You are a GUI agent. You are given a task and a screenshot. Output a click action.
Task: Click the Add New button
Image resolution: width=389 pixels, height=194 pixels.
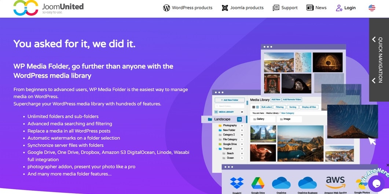[276, 100]
